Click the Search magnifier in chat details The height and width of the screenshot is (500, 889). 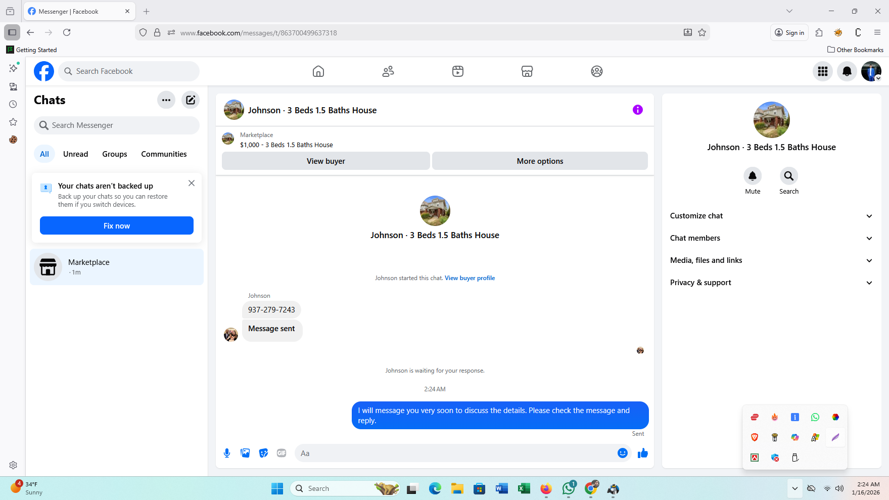pos(789,176)
